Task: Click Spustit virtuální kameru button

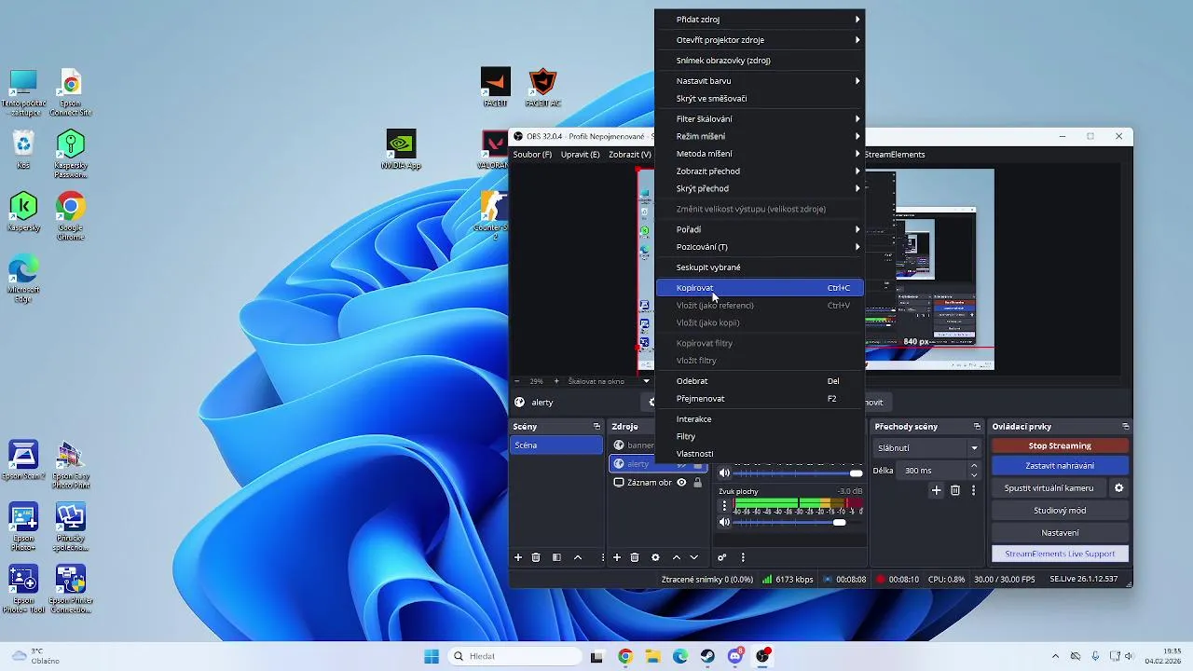Action: 1049,487
